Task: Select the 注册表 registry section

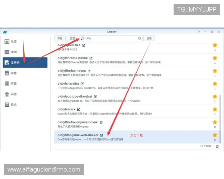Action: (25, 63)
